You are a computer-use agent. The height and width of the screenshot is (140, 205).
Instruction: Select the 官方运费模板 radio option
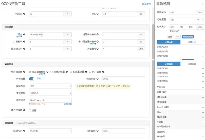[30, 72]
